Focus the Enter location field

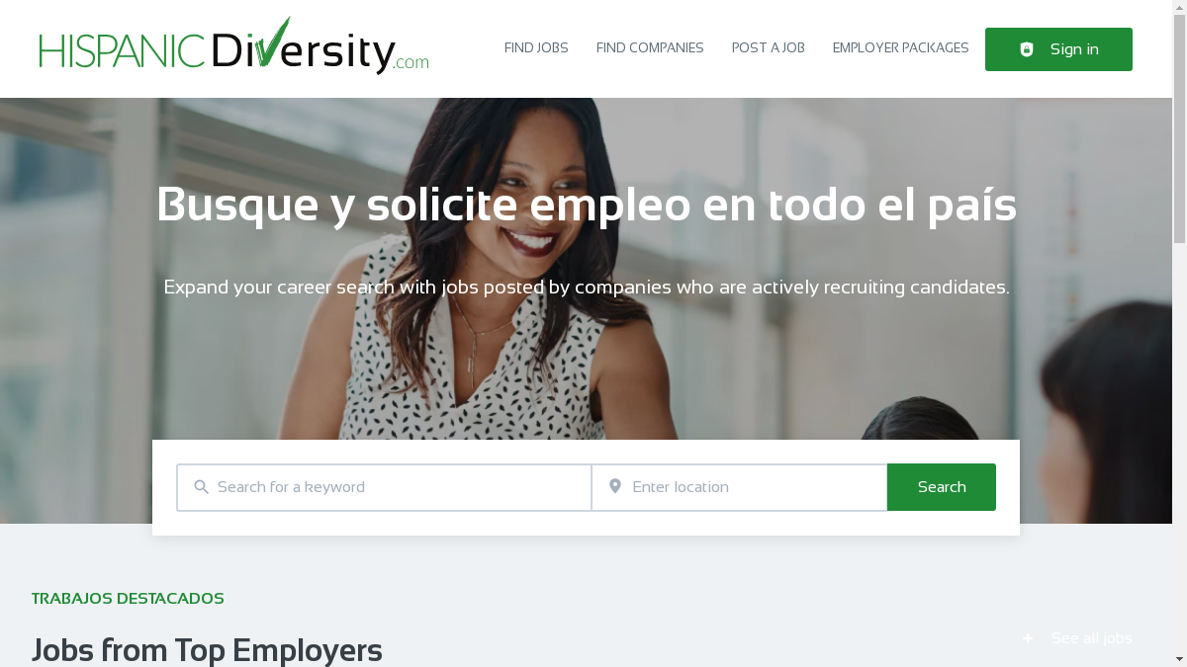click(x=740, y=487)
